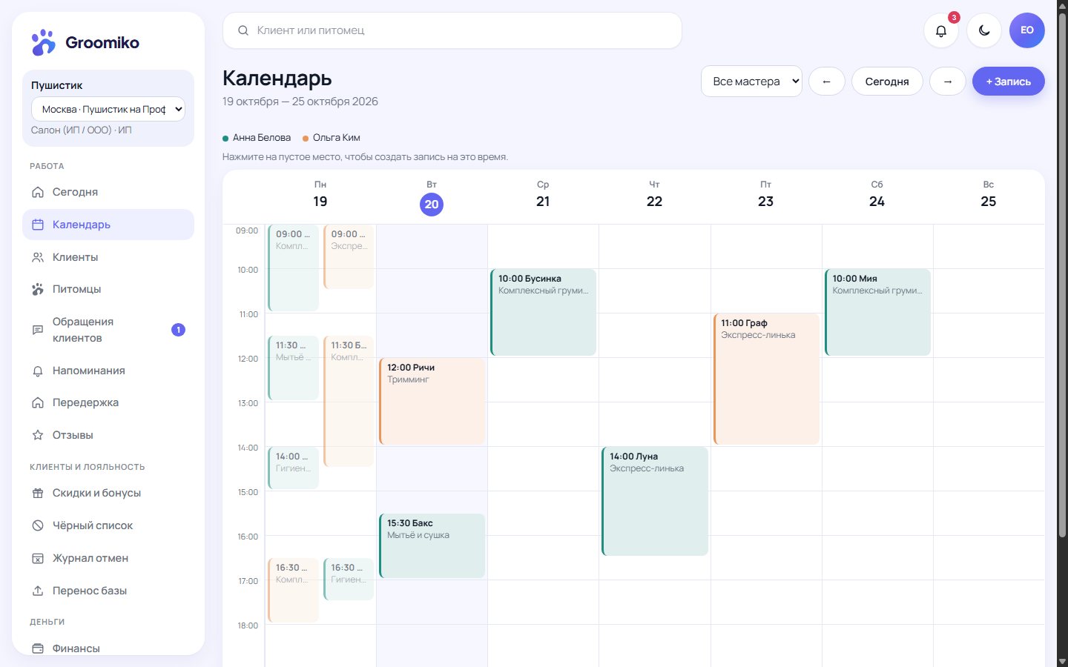Click the Финансы card icon
Screen dimensions: 1068x667
coord(38,648)
